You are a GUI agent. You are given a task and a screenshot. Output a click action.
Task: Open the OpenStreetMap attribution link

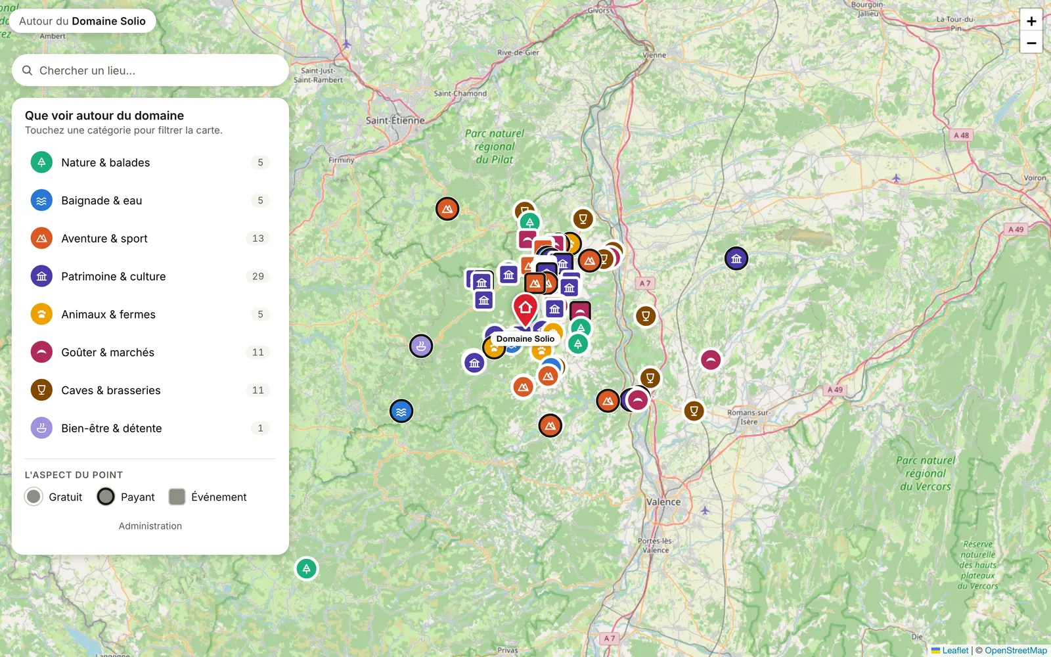(1016, 650)
